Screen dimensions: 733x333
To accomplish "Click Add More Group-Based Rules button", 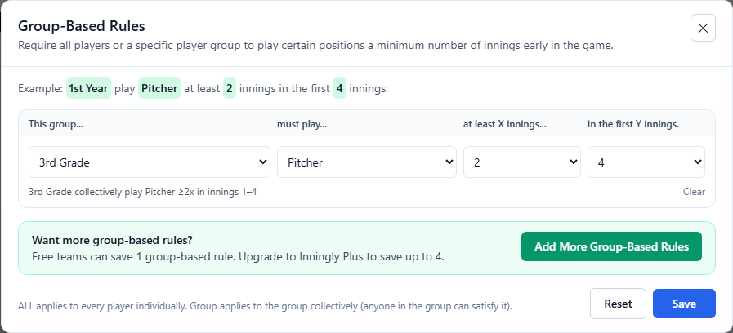I will pyautogui.click(x=611, y=246).
